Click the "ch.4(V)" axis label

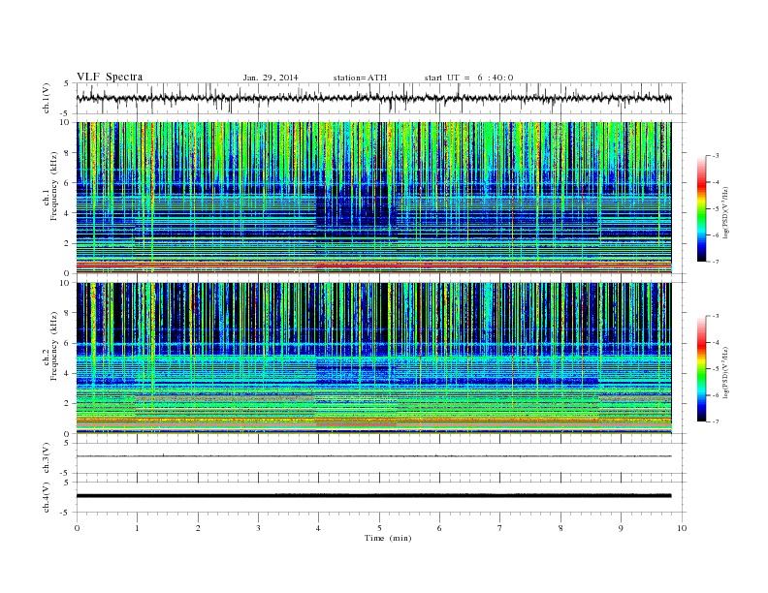(47, 497)
